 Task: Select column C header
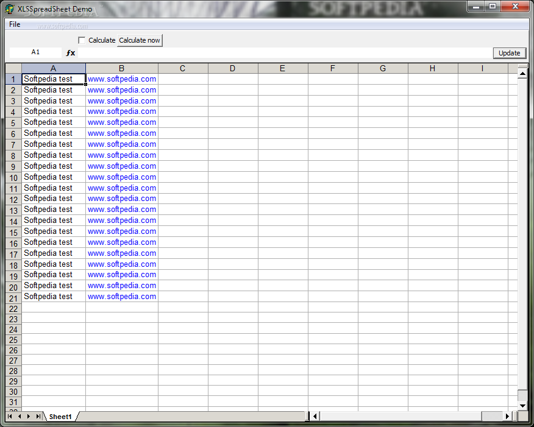tap(183, 68)
